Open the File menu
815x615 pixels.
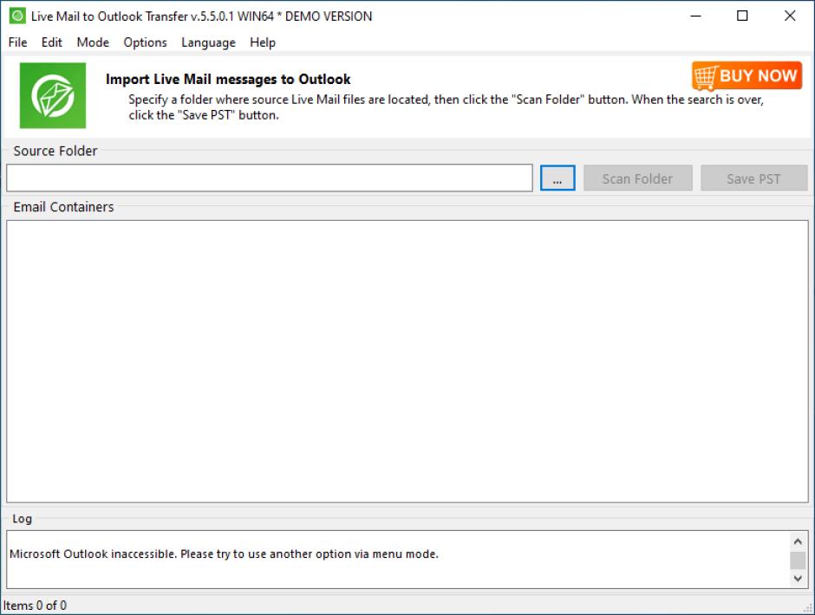click(x=17, y=42)
